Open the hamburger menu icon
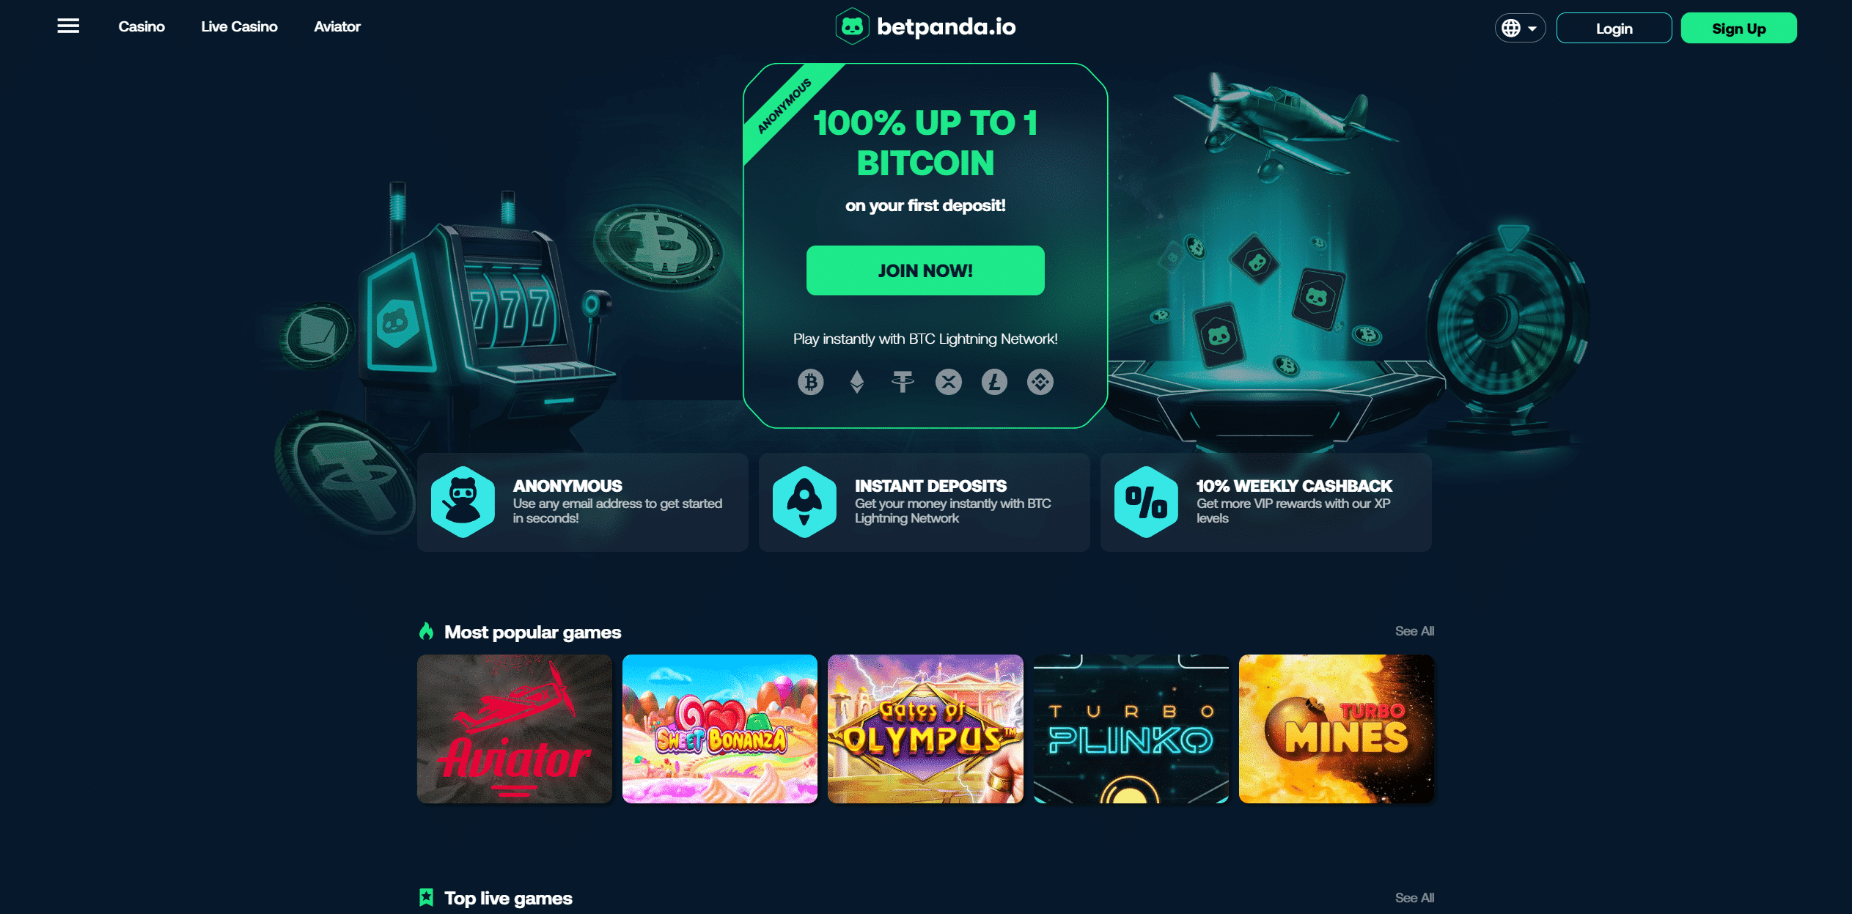 pyautogui.click(x=68, y=26)
